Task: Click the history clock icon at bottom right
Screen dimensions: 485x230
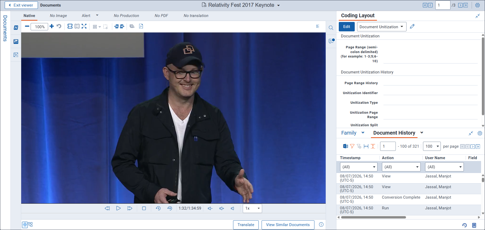Action: (x=464, y=225)
